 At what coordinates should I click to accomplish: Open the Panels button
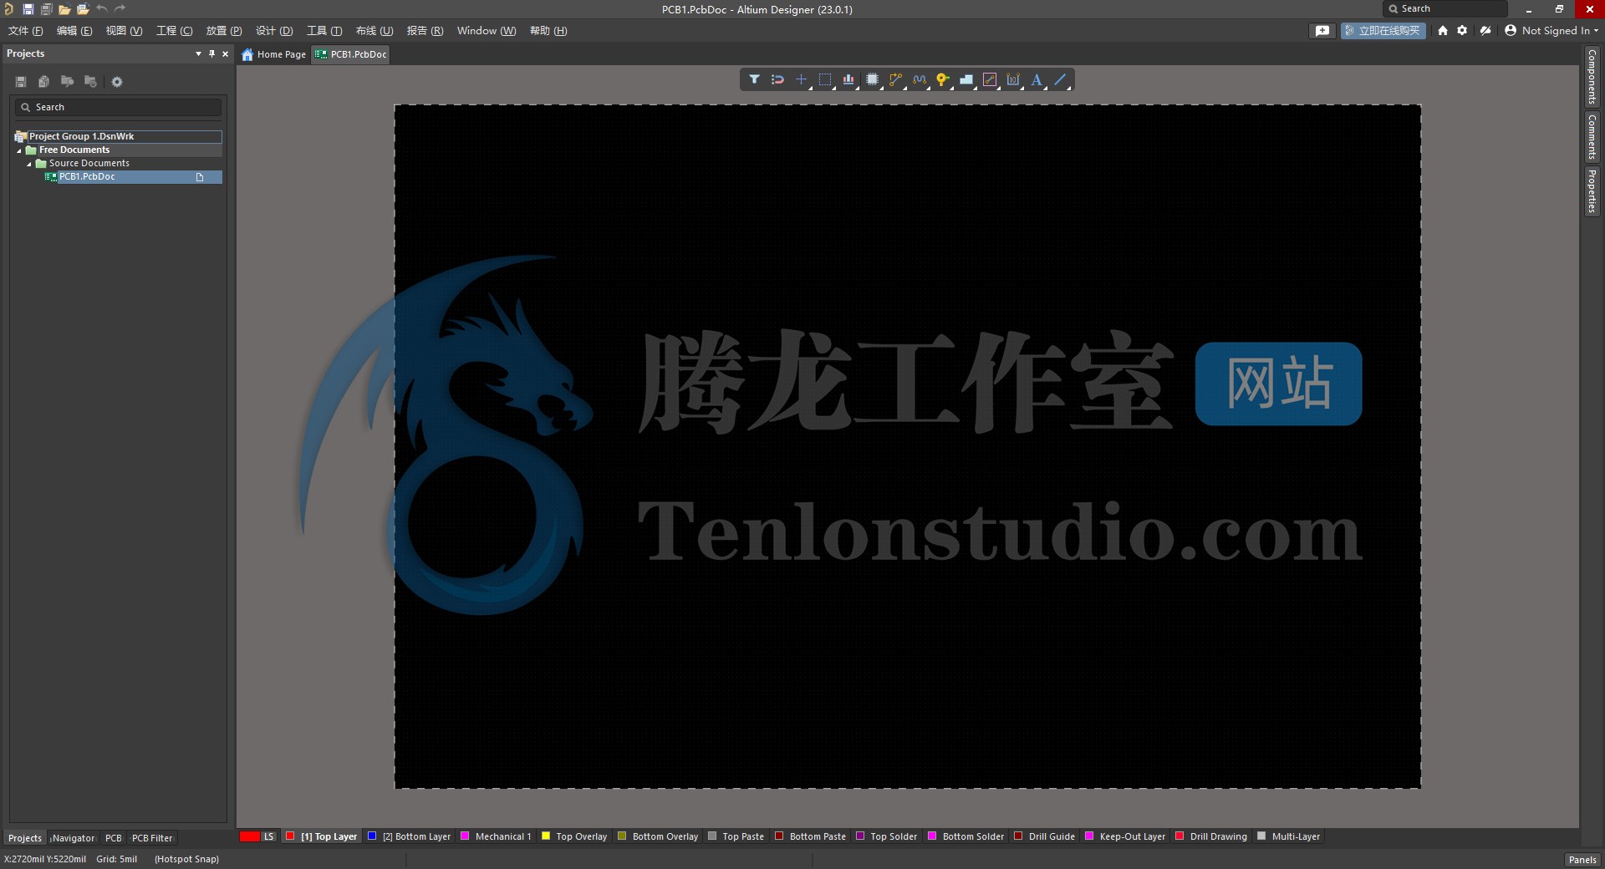(1582, 860)
